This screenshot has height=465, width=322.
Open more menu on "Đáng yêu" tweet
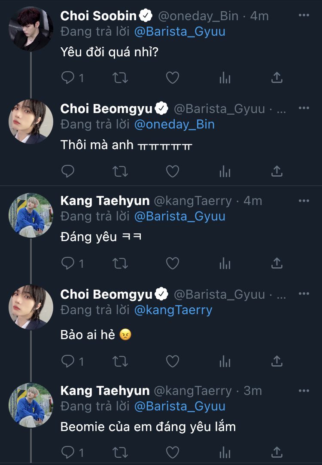(304, 201)
